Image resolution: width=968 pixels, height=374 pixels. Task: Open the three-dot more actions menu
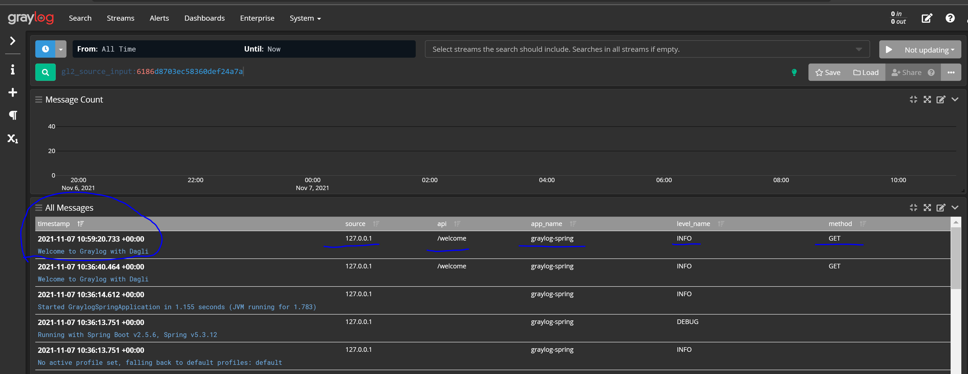click(x=951, y=72)
